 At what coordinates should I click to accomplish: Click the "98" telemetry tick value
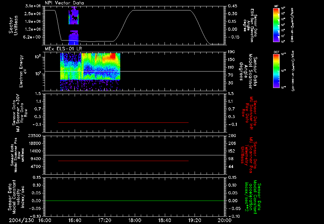tap(231, 159)
